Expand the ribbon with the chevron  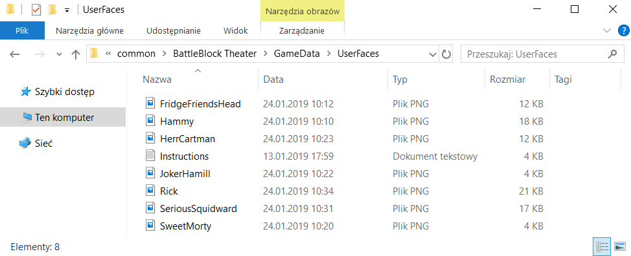pos(606,30)
